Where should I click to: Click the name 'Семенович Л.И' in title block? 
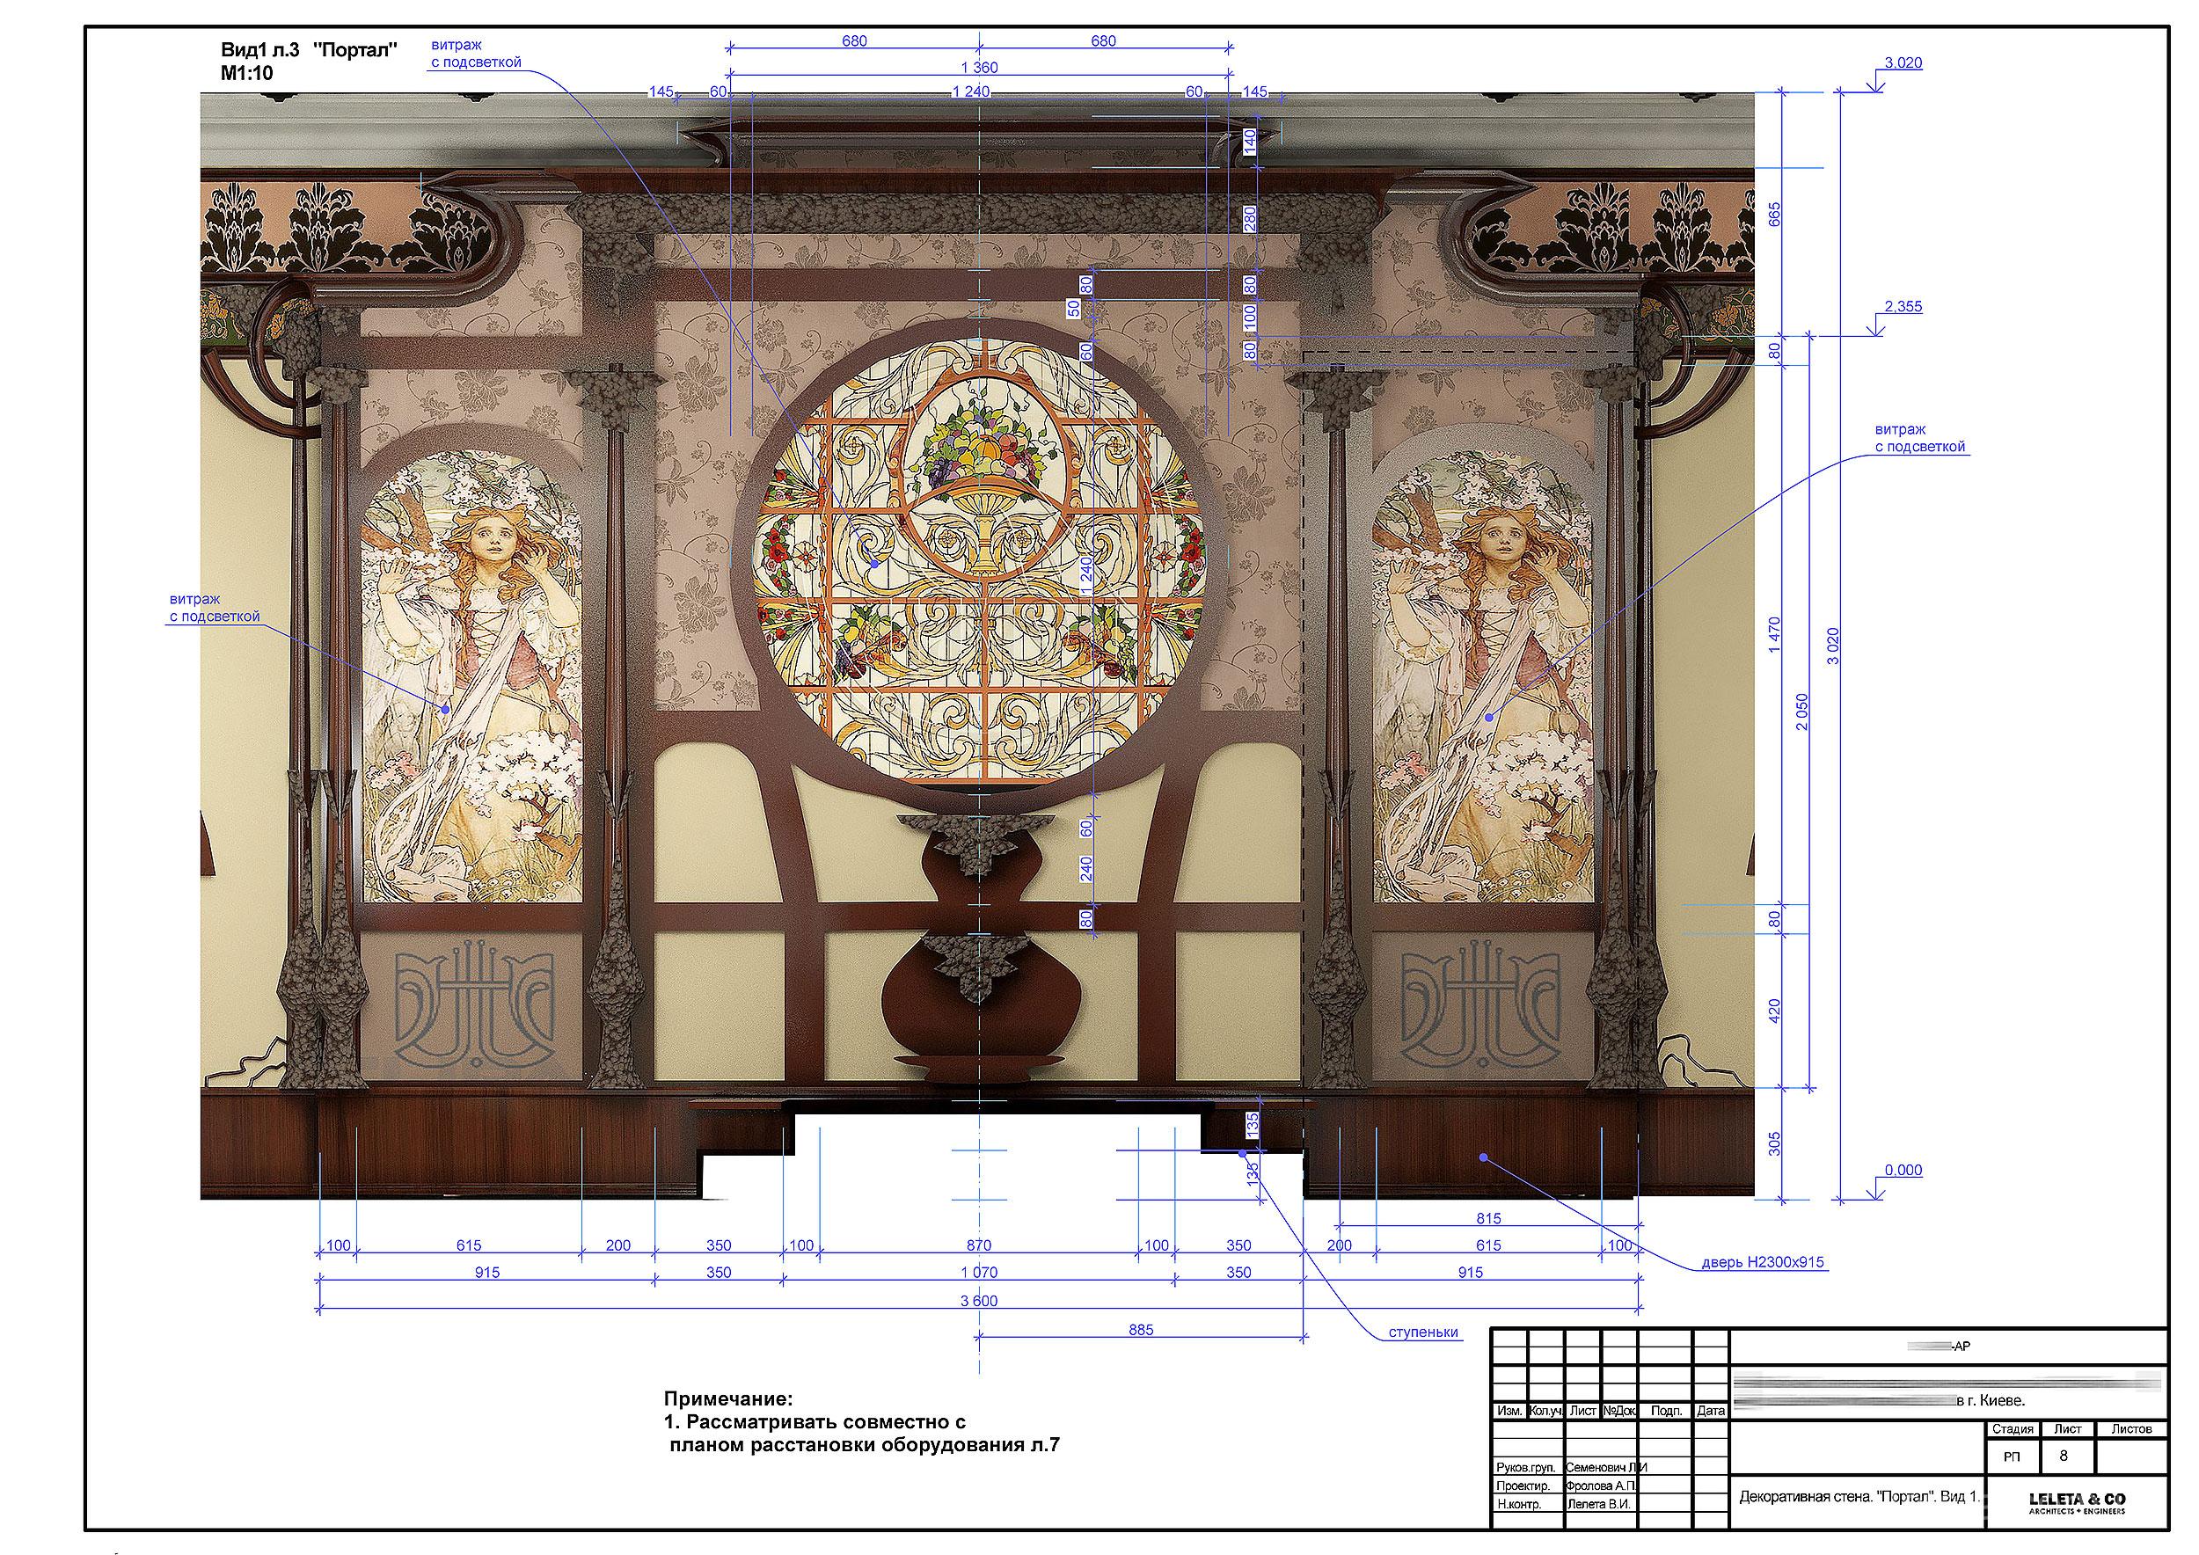pos(1606,1467)
